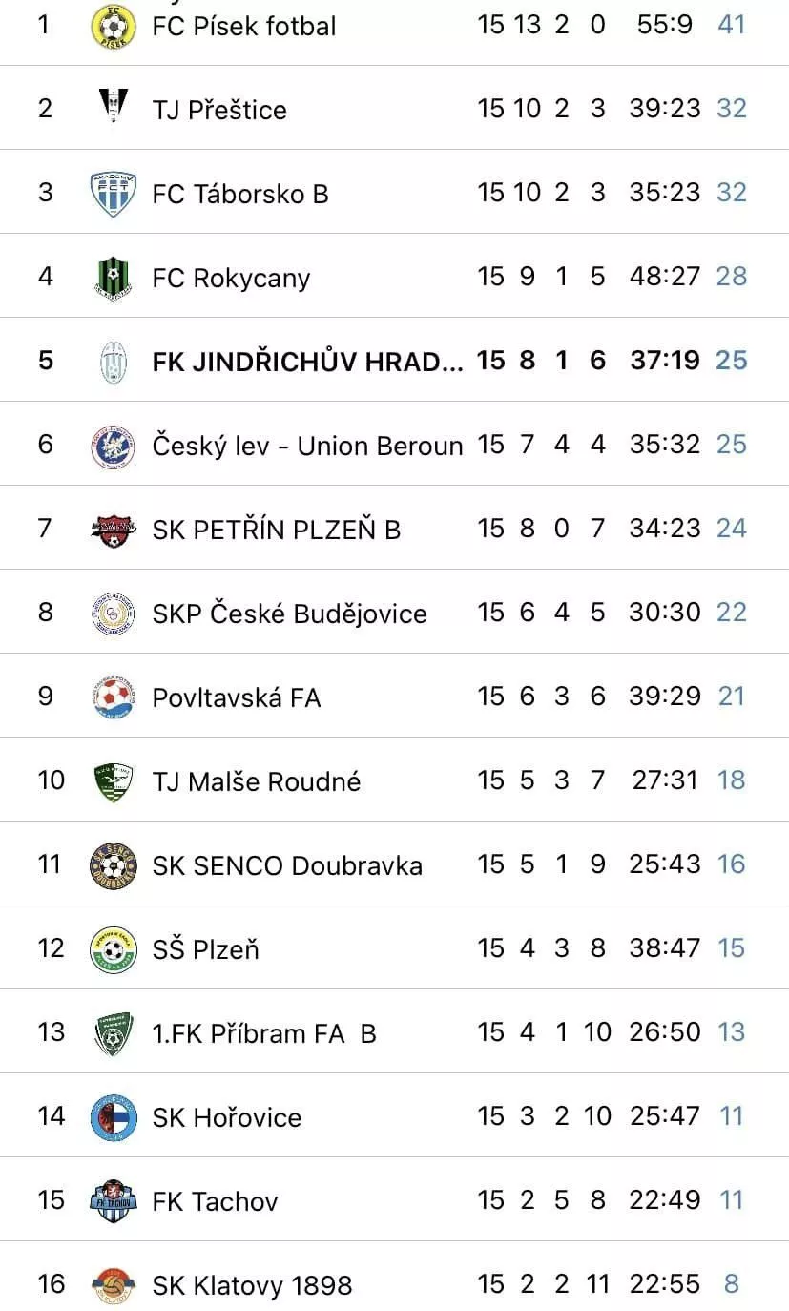Click rank number 16 in the table
The width and height of the screenshot is (789, 1311).
[51, 1283]
